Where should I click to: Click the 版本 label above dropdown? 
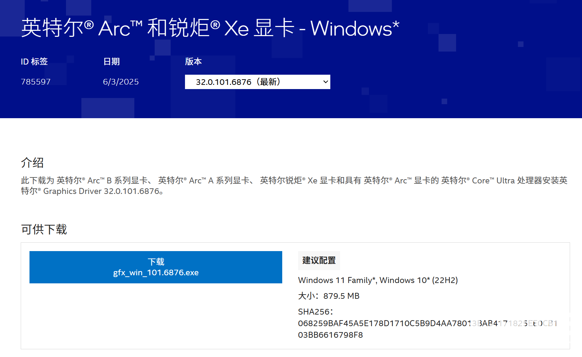point(193,61)
